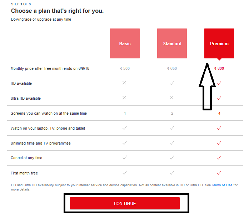Image resolution: width=249 pixels, height=214 pixels.
Task: Click the red CONTINUE button
Action: click(x=125, y=203)
